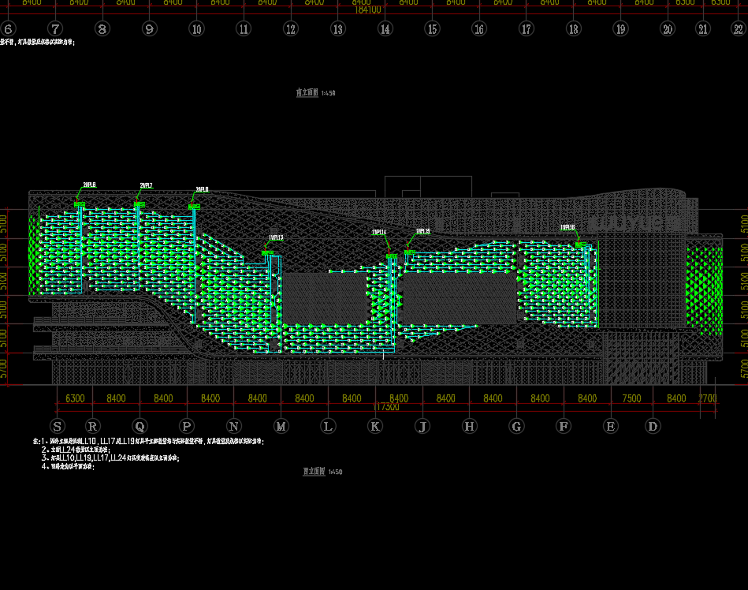Pick grid axis bubble 22 at top

click(725, 29)
